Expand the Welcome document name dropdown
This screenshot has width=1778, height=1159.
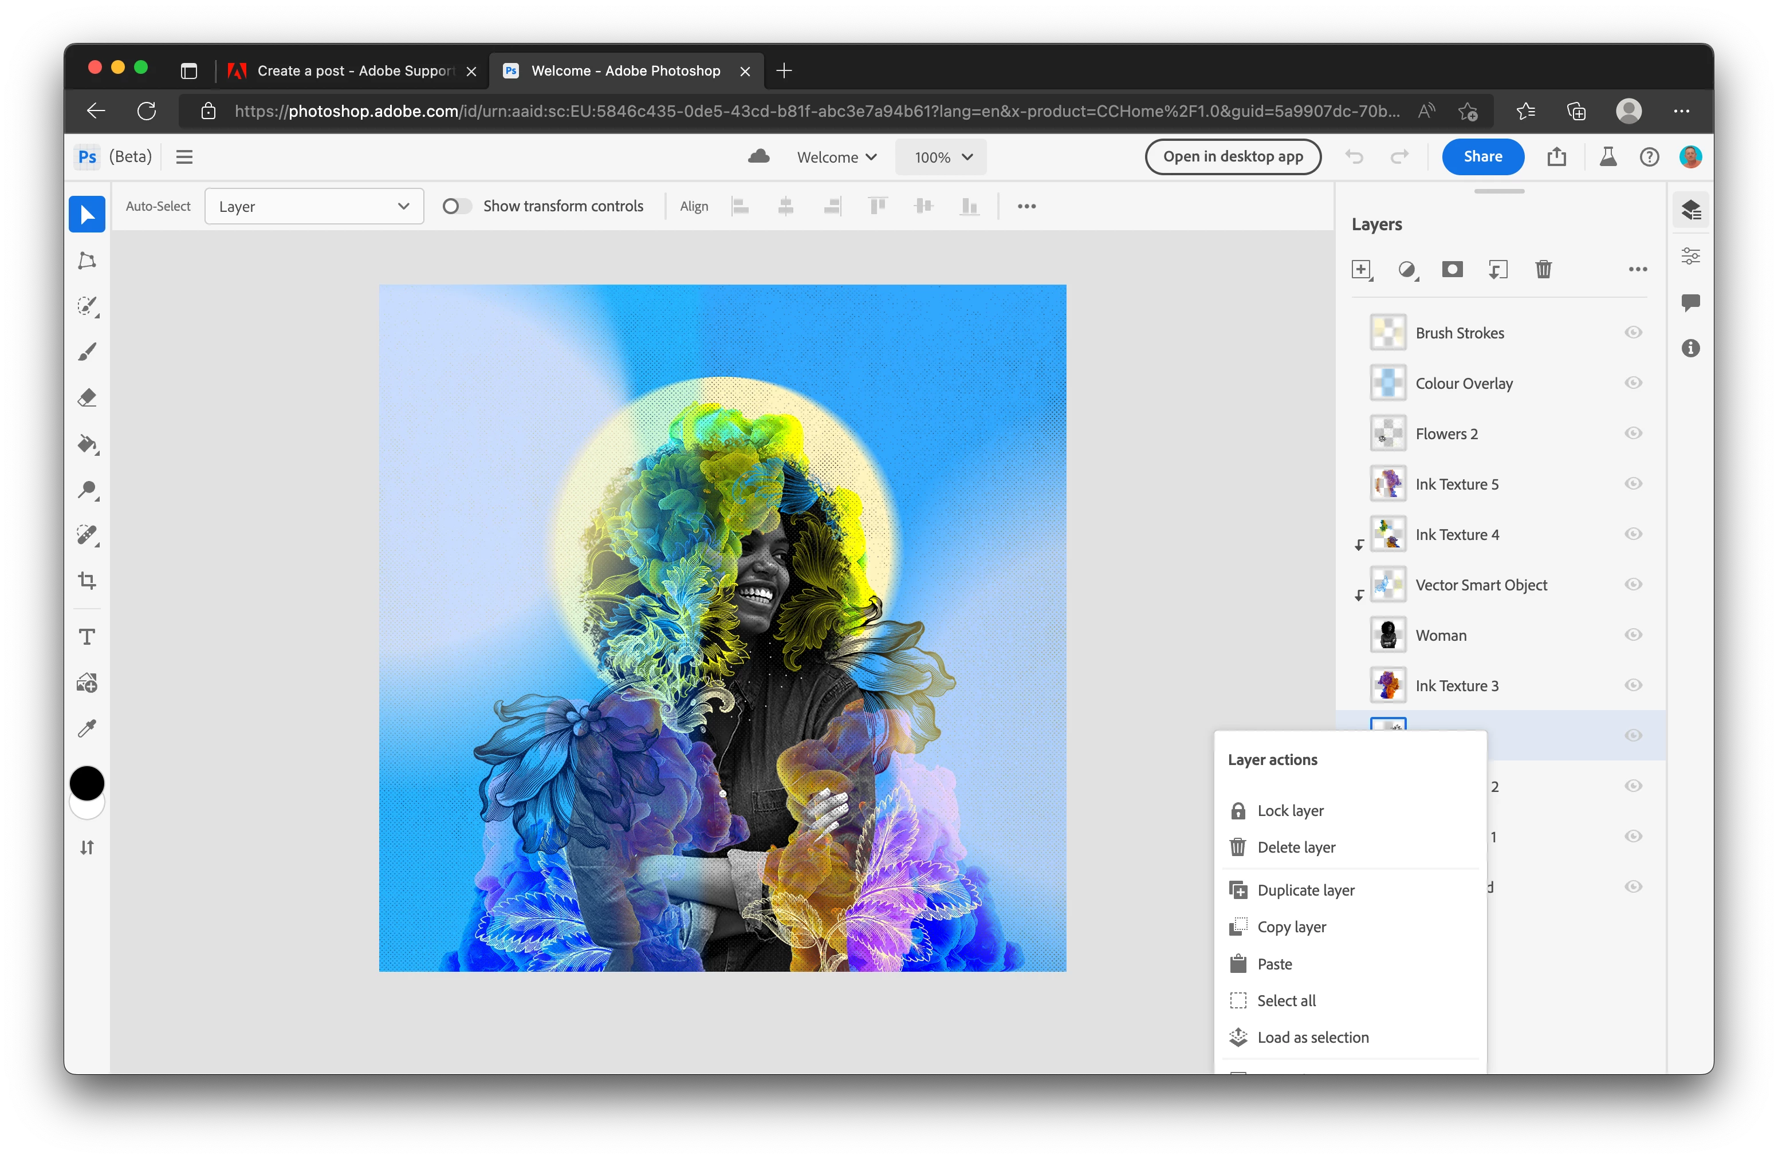(x=836, y=157)
